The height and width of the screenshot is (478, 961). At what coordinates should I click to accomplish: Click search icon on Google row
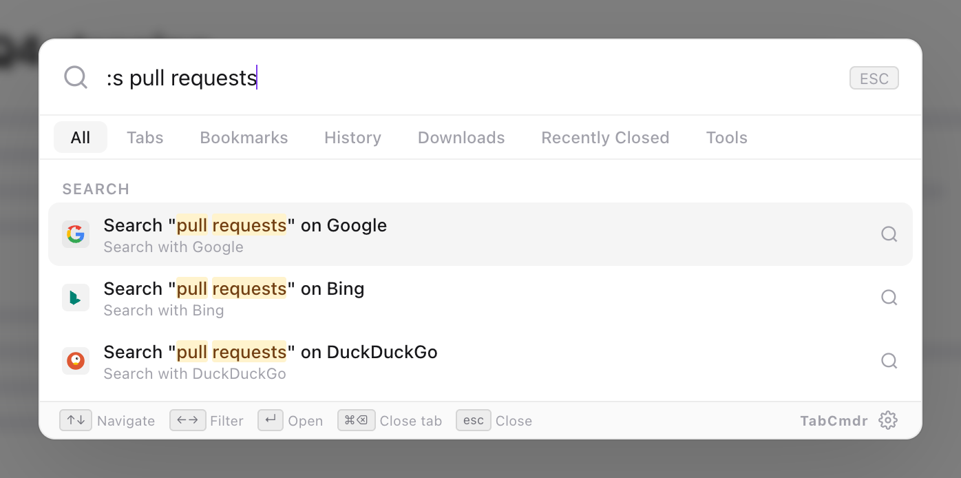889,234
